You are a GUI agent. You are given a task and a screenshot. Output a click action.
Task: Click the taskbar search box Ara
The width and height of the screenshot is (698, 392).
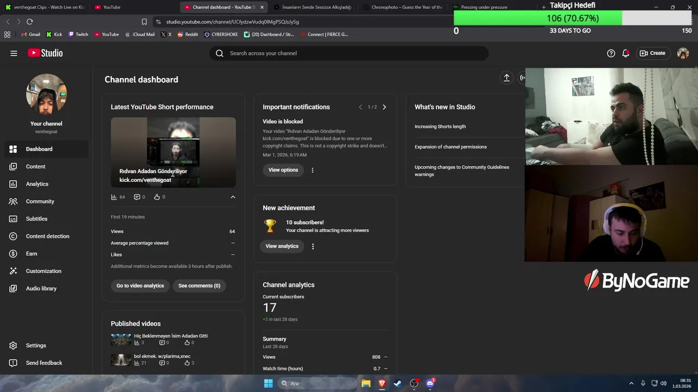[x=318, y=383]
